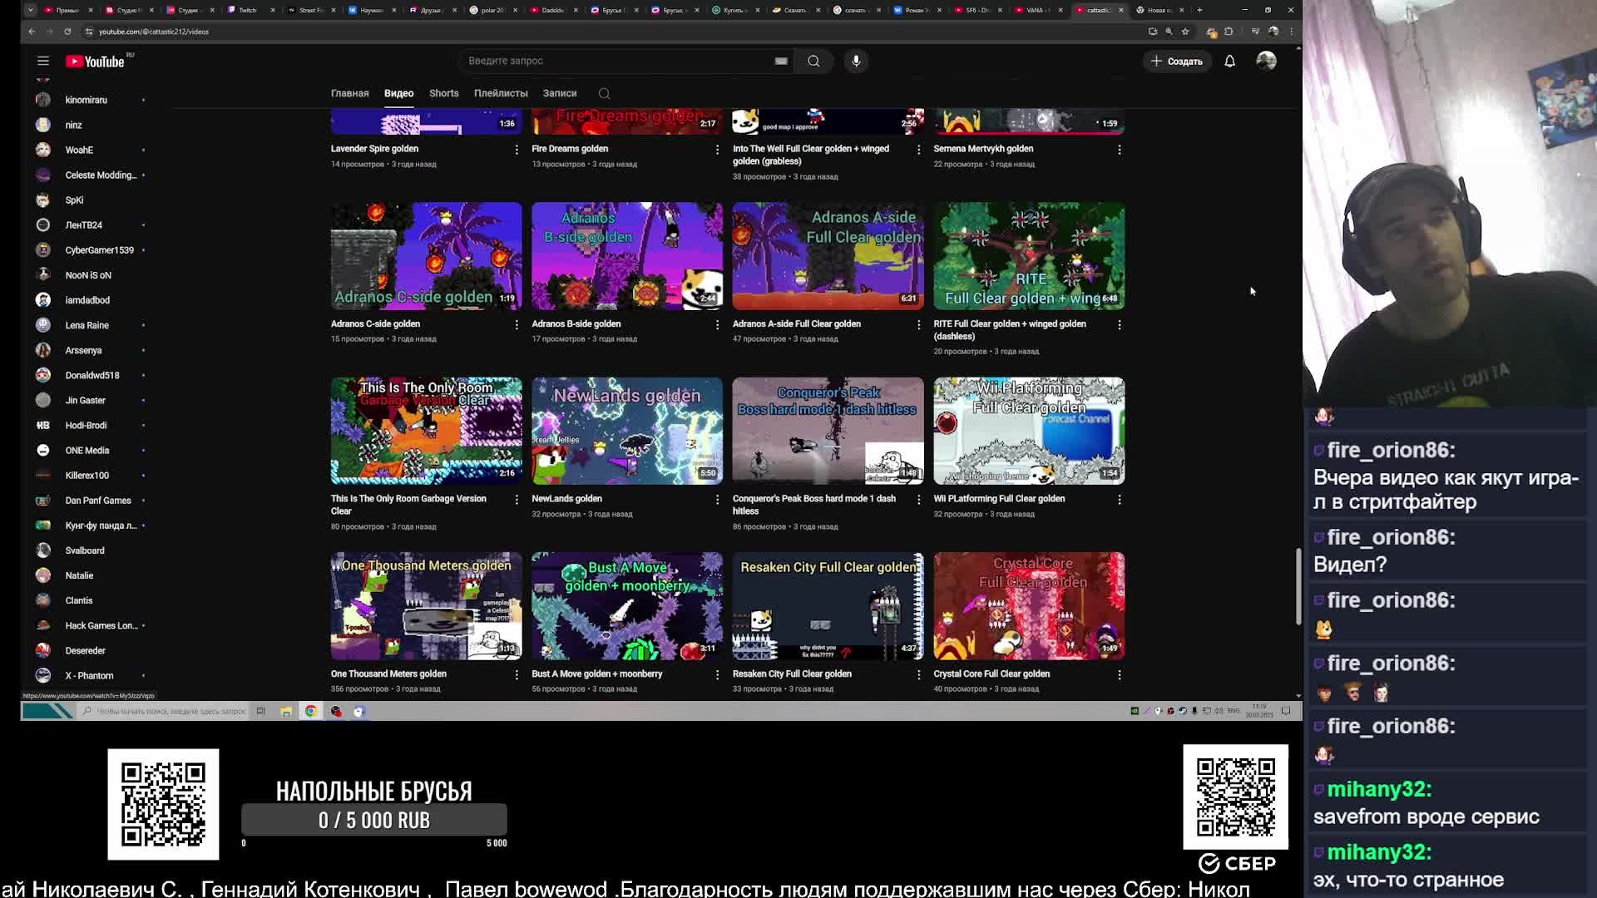
Task: Click the microphone voice search icon
Action: pyautogui.click(x=856, y=61)
